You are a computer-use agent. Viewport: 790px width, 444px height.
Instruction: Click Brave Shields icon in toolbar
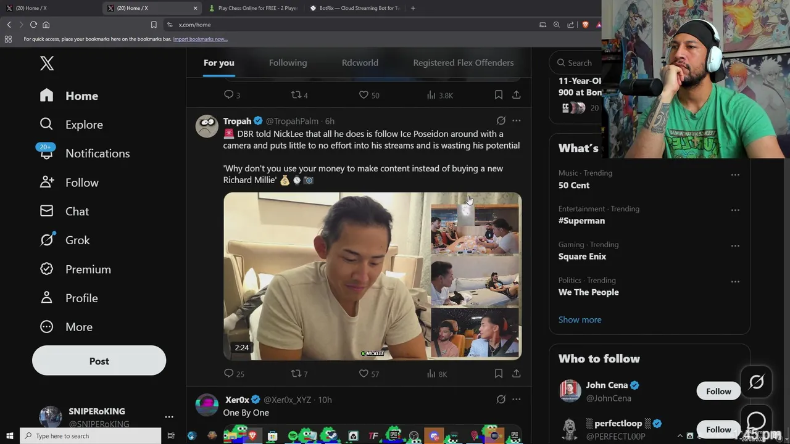pyautogui.click(x=585, y=25)
